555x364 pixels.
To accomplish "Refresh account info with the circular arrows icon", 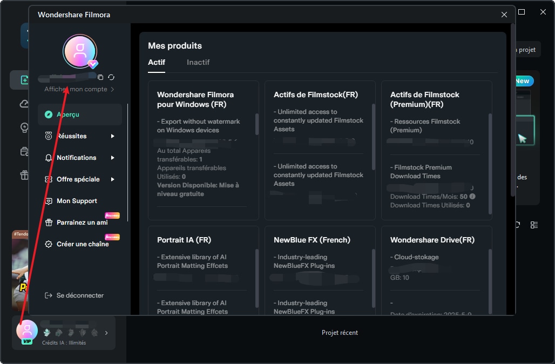I will (x=111, y=77).
